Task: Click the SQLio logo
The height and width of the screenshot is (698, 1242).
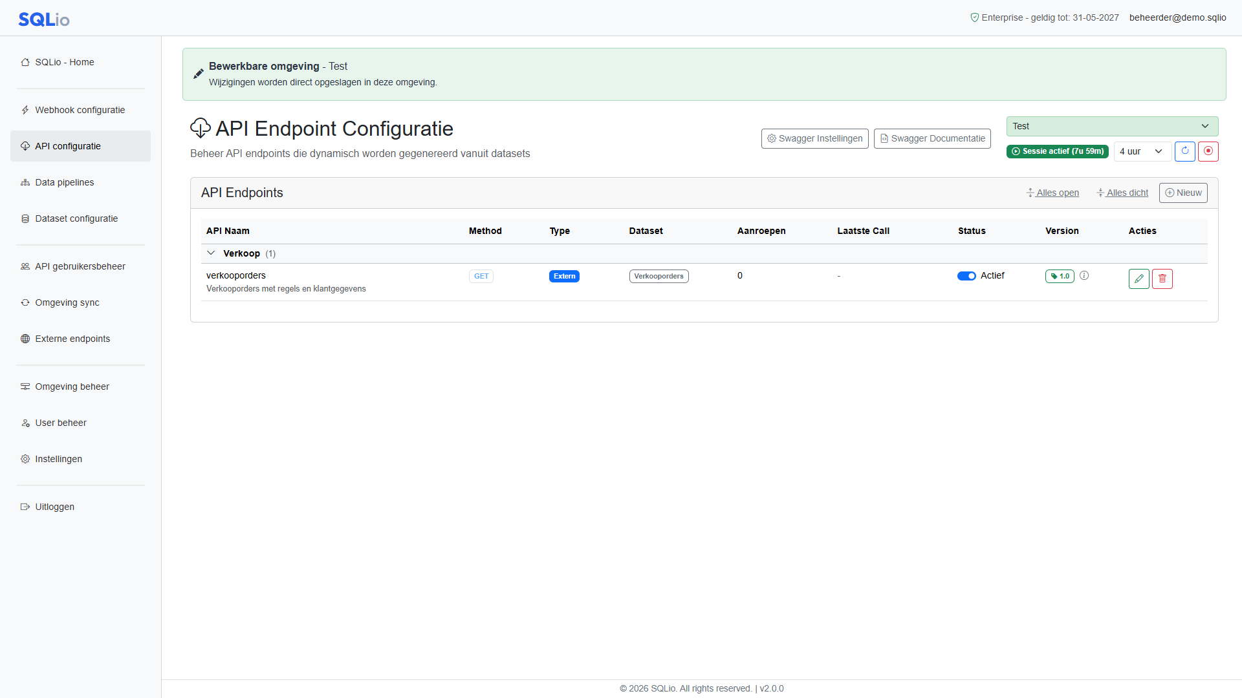Action: coord(44,19)
